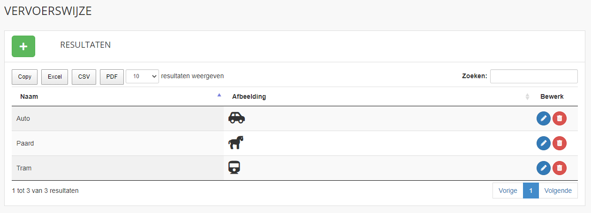
Task: Remove Tram with the red trash icon
Action: point(560,168)
